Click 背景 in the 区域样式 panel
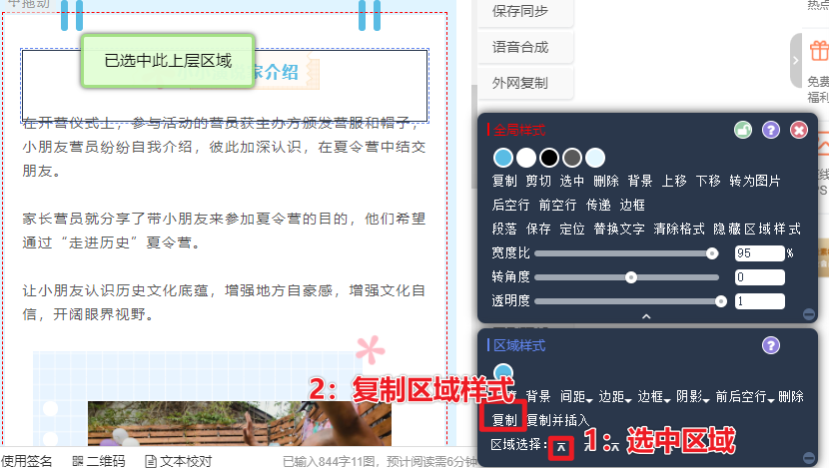The image size is (829, 468). click(x=538, y=396)
